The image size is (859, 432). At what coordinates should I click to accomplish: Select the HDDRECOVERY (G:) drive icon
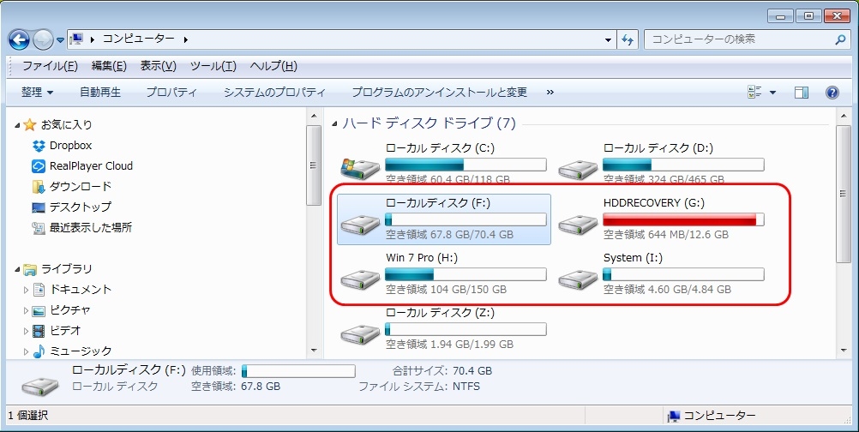[x=578, y=224]
